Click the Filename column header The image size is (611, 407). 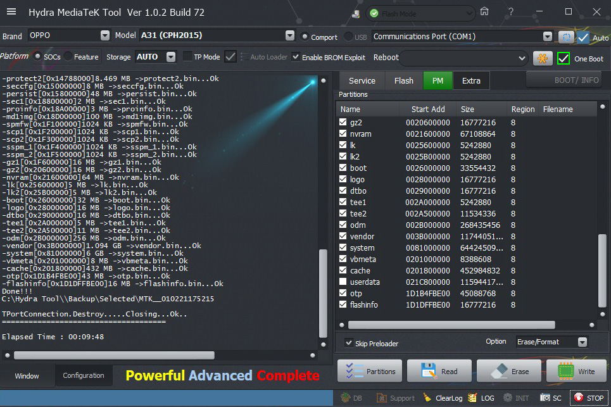coord(558,110)
